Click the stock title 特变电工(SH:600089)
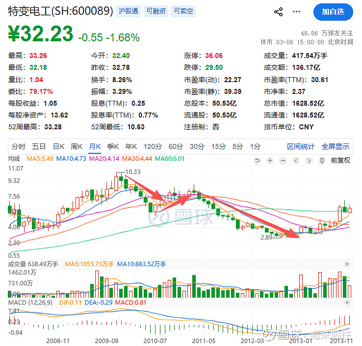This screenshot has width=362, height=346. click(x=60, y=11)
